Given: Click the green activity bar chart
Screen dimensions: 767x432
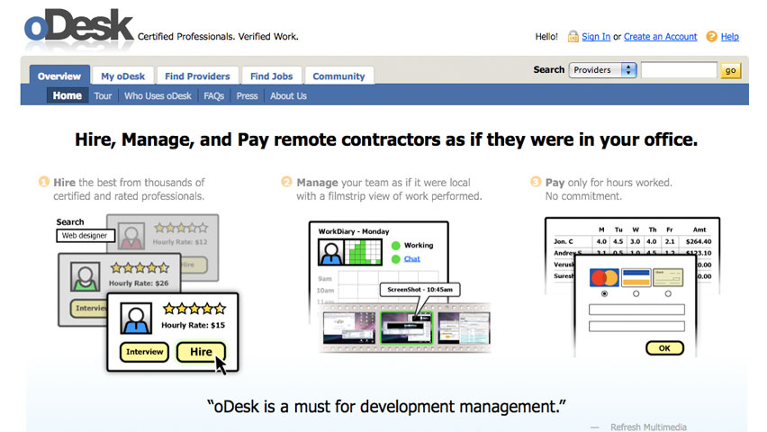Looking at the screenshot, I should pyautogui.click(x=363, y=252).
